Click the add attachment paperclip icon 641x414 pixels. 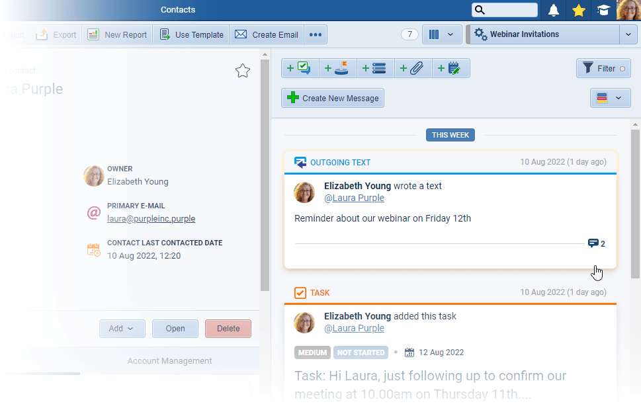click(x=413, y=68)
